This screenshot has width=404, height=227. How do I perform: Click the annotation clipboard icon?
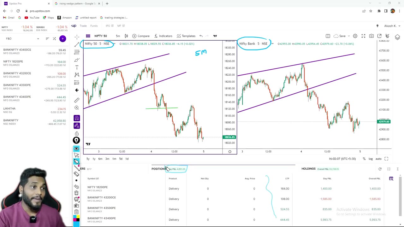[x=76, y=212]
